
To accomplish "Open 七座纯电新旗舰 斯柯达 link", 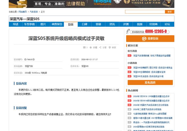I will [150, 114].
